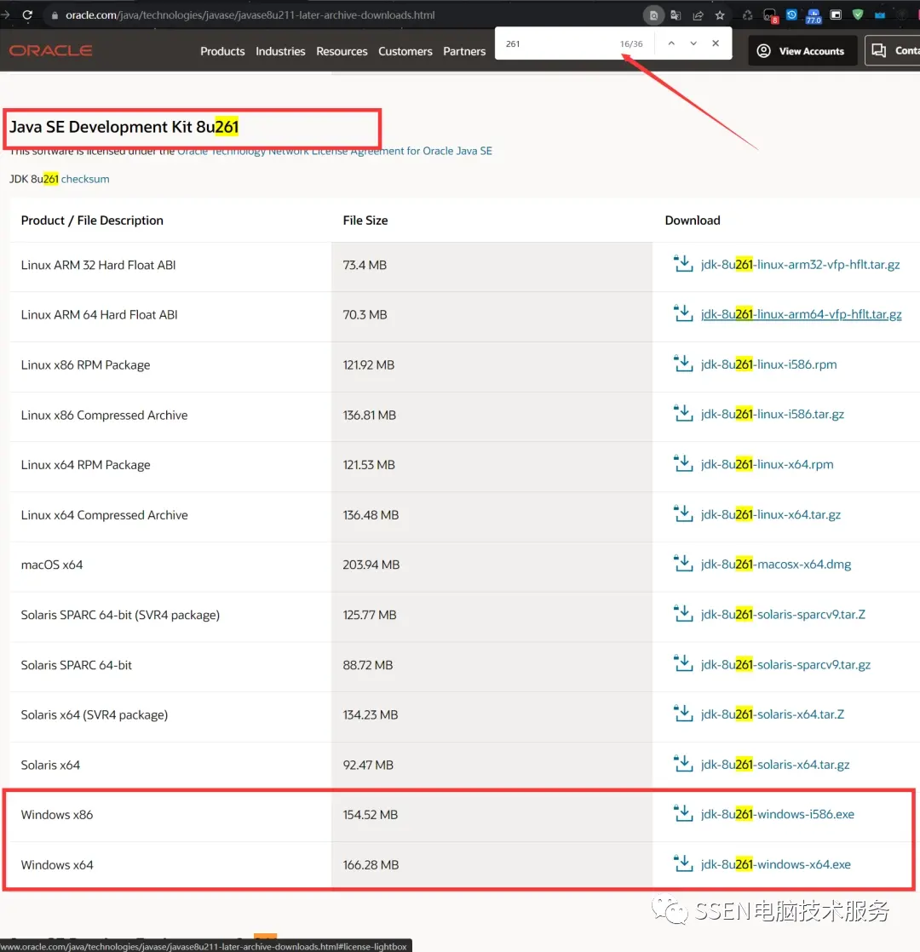The image size is (920, 952).
Task: Go to previous find match with up arrow
Action: click(x=671, y=43)
